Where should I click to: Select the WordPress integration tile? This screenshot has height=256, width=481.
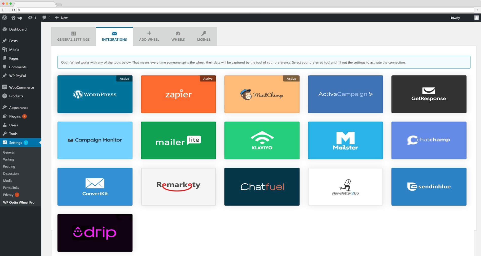[95, 94]
